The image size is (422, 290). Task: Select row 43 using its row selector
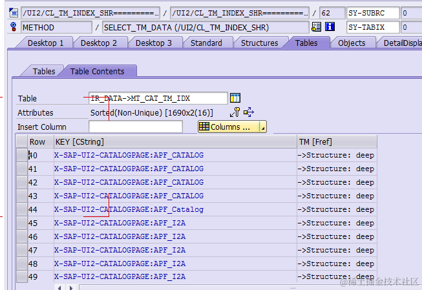click(22, 196)
